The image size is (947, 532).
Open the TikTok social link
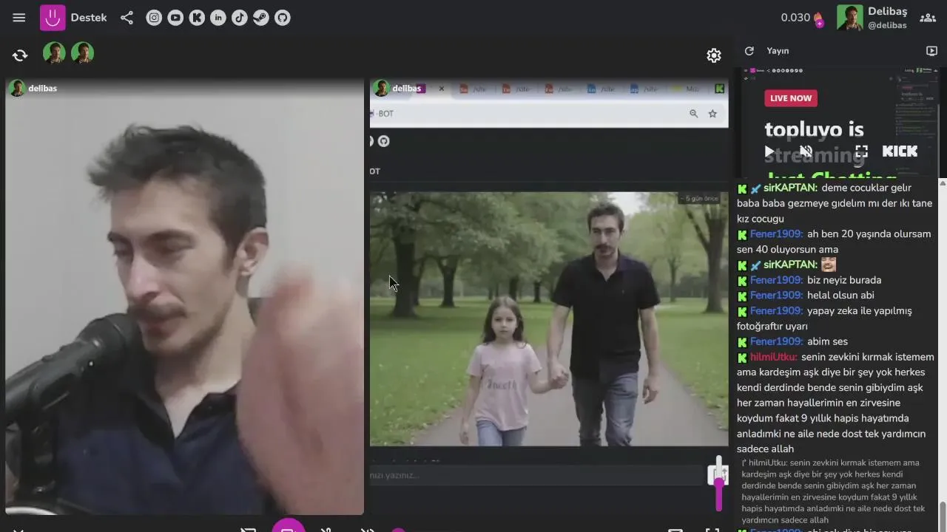point(240,18)
